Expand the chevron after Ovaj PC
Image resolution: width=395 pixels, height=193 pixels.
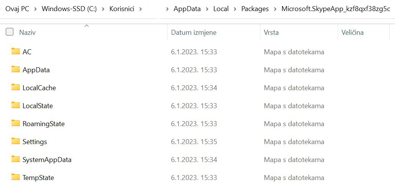[x=35, y=9]
